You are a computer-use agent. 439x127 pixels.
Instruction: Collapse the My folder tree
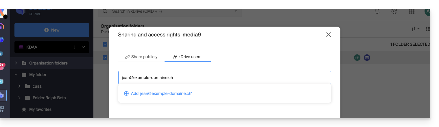16,75
